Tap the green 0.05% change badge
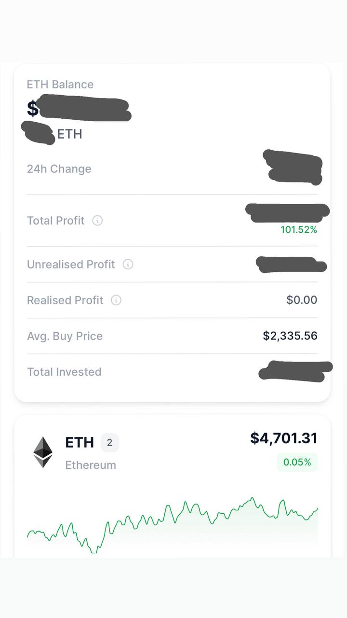 pos(297,462)
